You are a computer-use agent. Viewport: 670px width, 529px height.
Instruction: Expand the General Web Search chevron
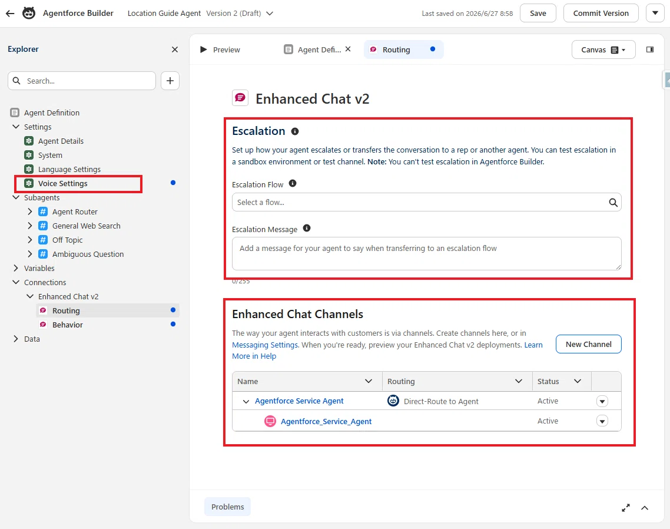point(30,226)
